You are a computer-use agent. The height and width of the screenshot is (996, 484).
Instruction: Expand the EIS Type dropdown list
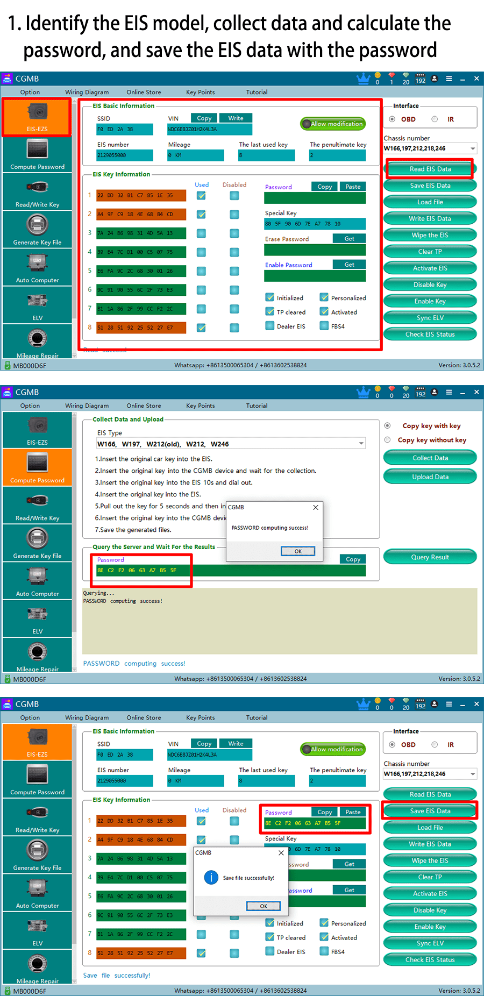361,444
